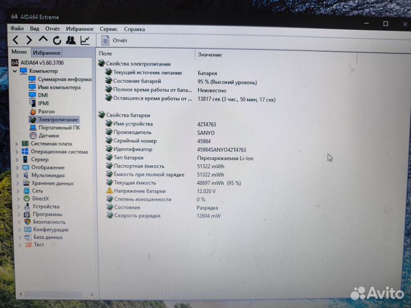Open users icon in the toolbar
Viewport: 411px width, 308px height.
71,40
